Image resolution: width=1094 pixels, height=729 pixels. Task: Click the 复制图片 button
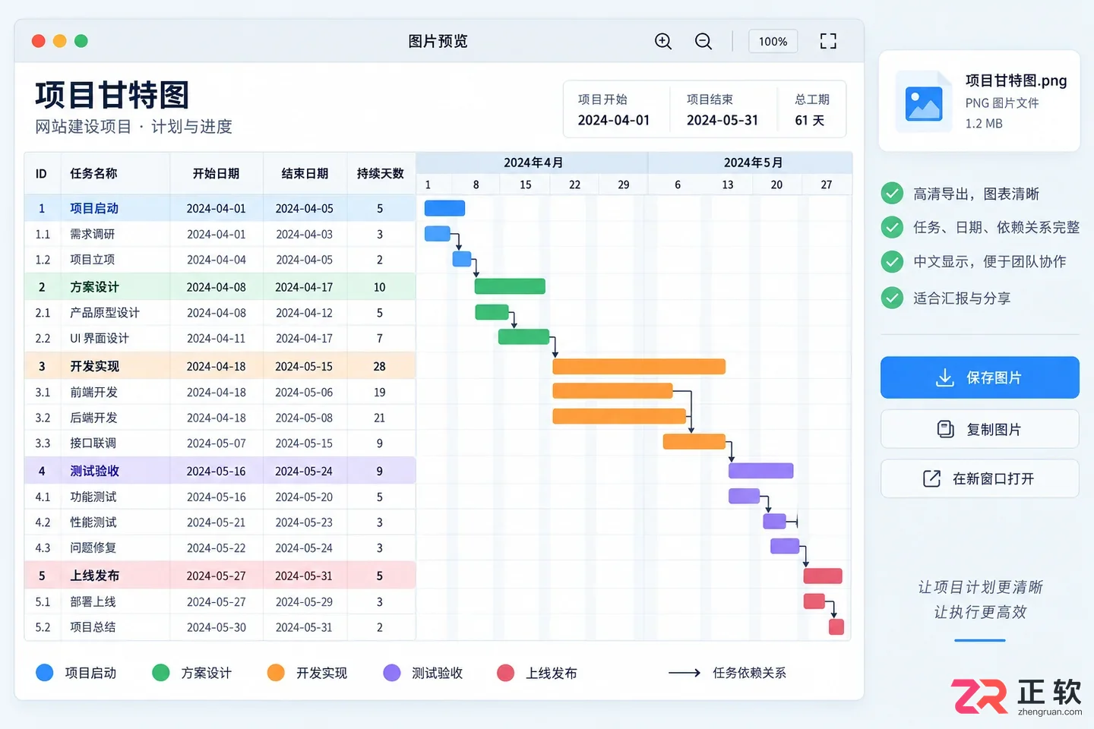tap(979, 429)
